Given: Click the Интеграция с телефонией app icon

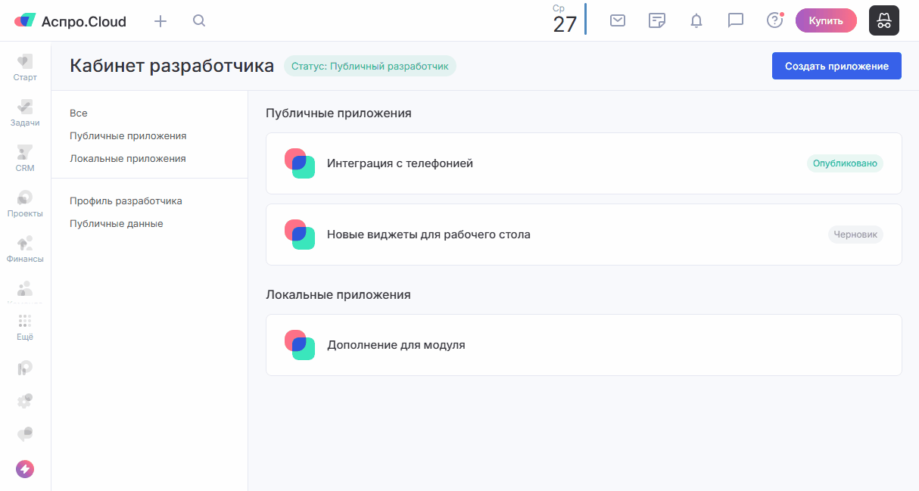Looking at the screenshot, I should [x=300, y=163].
